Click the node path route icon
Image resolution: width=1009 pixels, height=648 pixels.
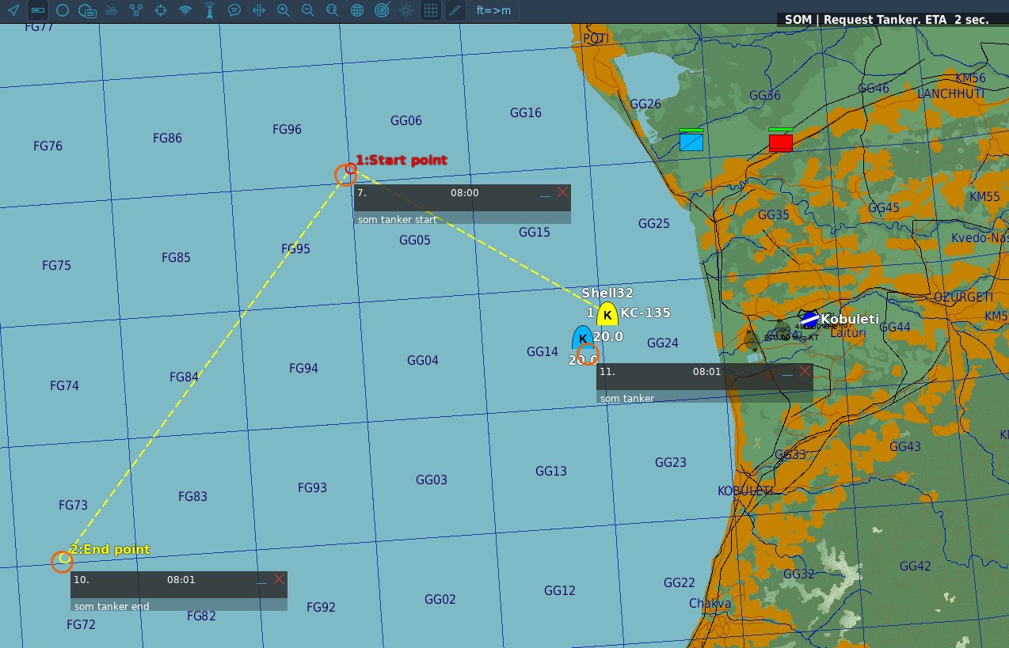(135, 11)
